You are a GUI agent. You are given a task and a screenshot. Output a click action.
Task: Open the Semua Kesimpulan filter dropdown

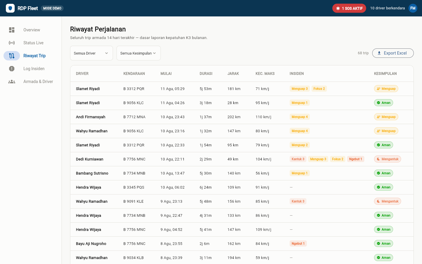coord(139,53)
